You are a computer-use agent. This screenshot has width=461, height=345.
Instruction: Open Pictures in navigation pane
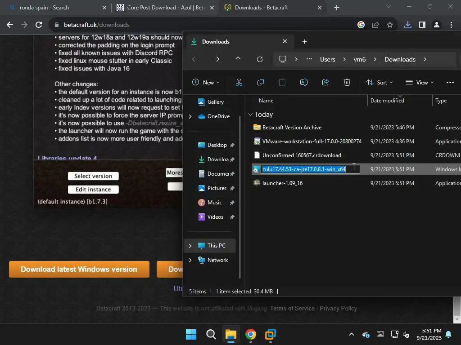(217, 188)
